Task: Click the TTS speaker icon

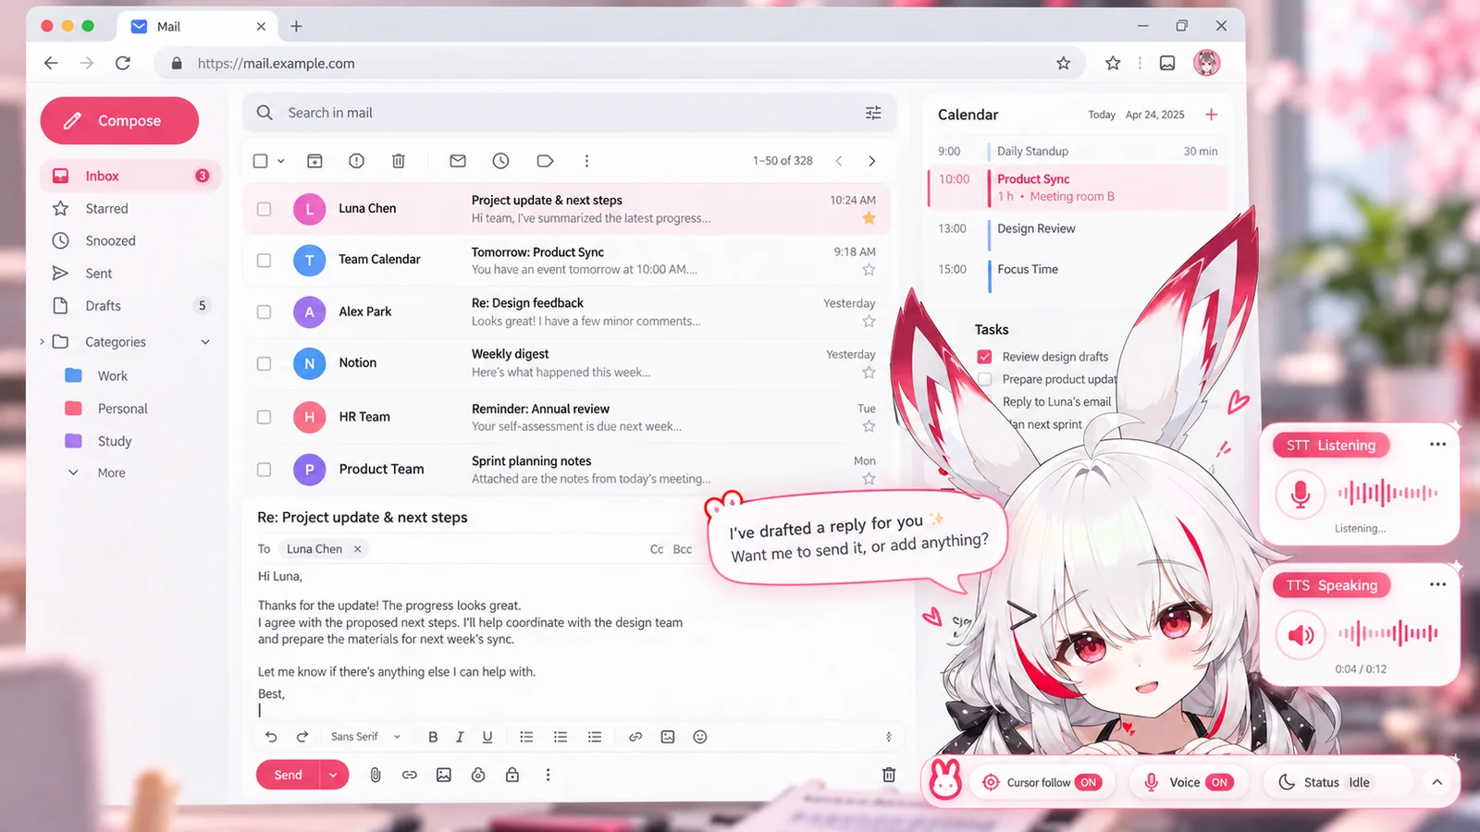Action: (1301, 634)
